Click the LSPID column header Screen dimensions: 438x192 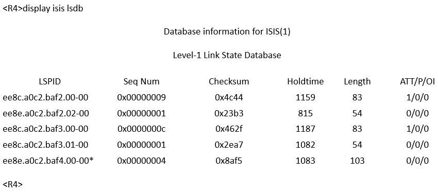[x=49, y=81]
